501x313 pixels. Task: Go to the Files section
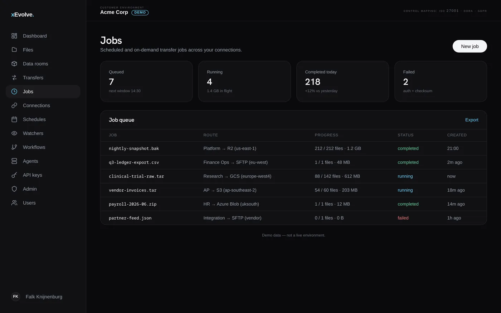43,50
